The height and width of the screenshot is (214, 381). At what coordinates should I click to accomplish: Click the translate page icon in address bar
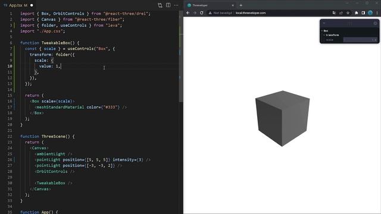334,13
